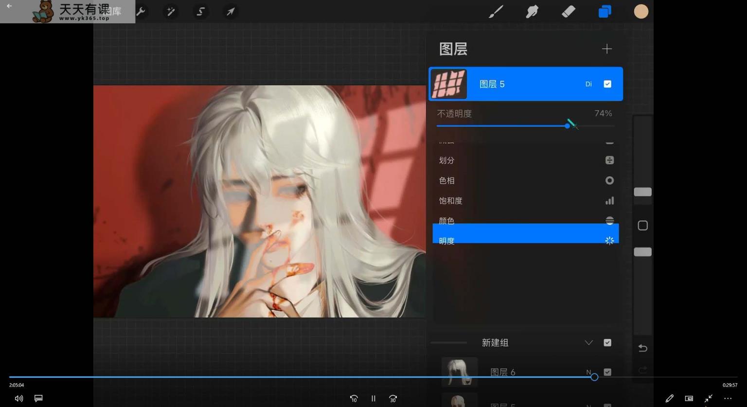Exit fullscreen mode
This screenshot has width=747, height=407.
709,399
